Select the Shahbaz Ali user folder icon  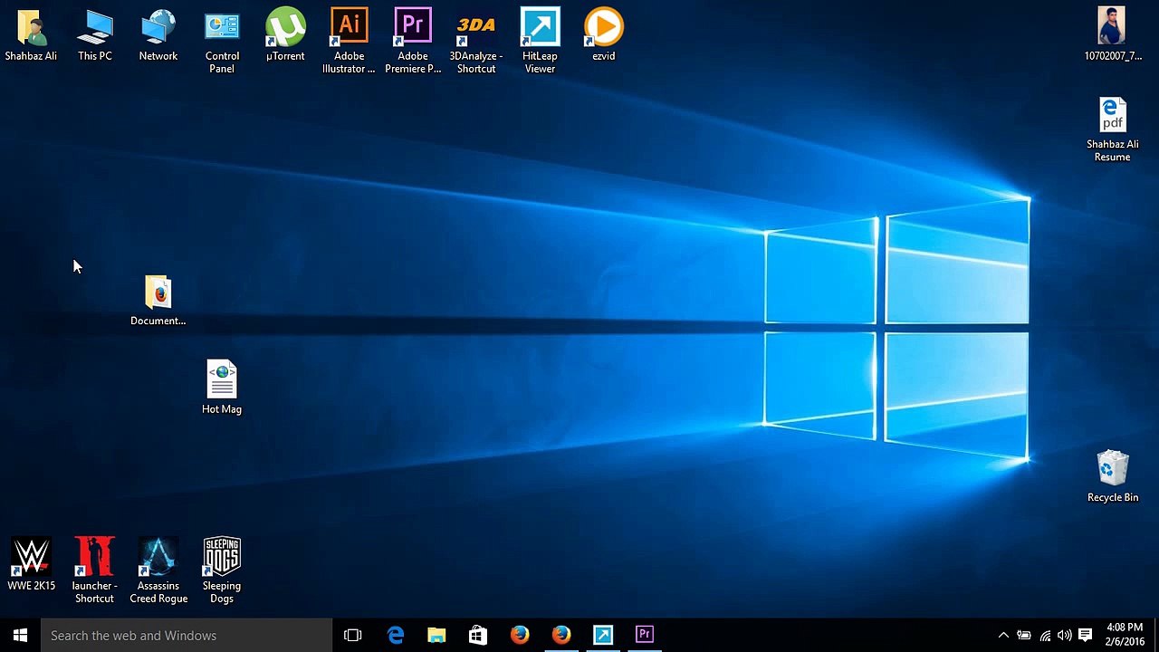point(31,35)
